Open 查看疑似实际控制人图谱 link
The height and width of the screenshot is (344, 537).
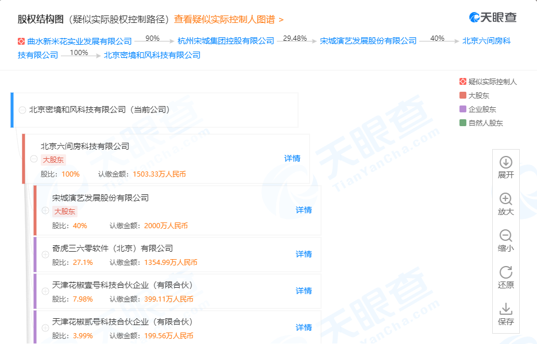coord(229,19)
